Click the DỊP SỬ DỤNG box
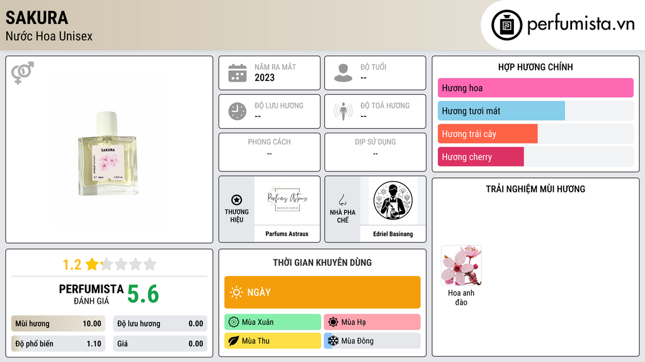 point(375,152)
